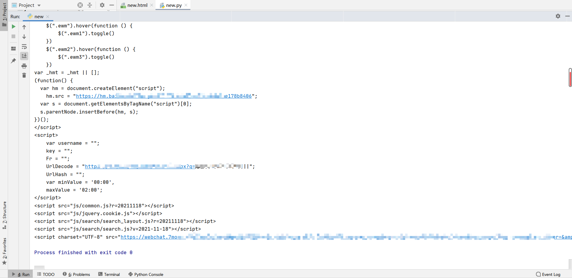Clear console with trash icon

[x=24, y=75]
